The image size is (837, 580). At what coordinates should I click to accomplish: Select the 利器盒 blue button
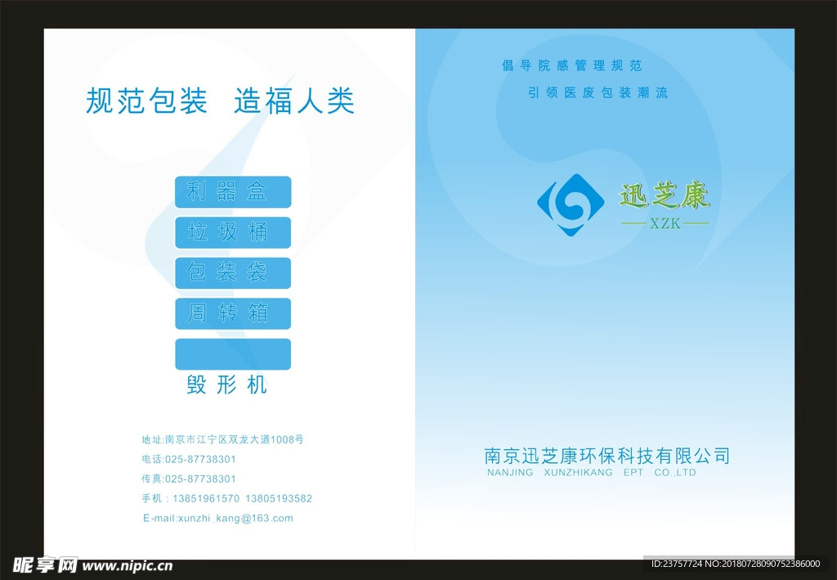point(233,192)
